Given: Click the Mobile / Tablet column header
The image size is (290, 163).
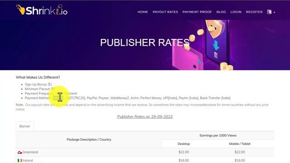Looking at the screenshot, I should 240,144.
